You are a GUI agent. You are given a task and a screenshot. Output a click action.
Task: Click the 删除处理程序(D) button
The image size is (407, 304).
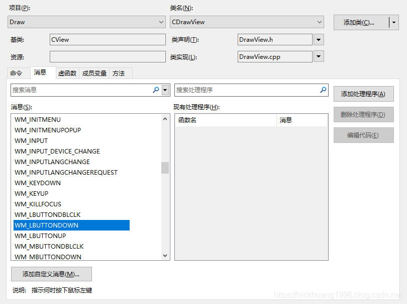(363, 114)
